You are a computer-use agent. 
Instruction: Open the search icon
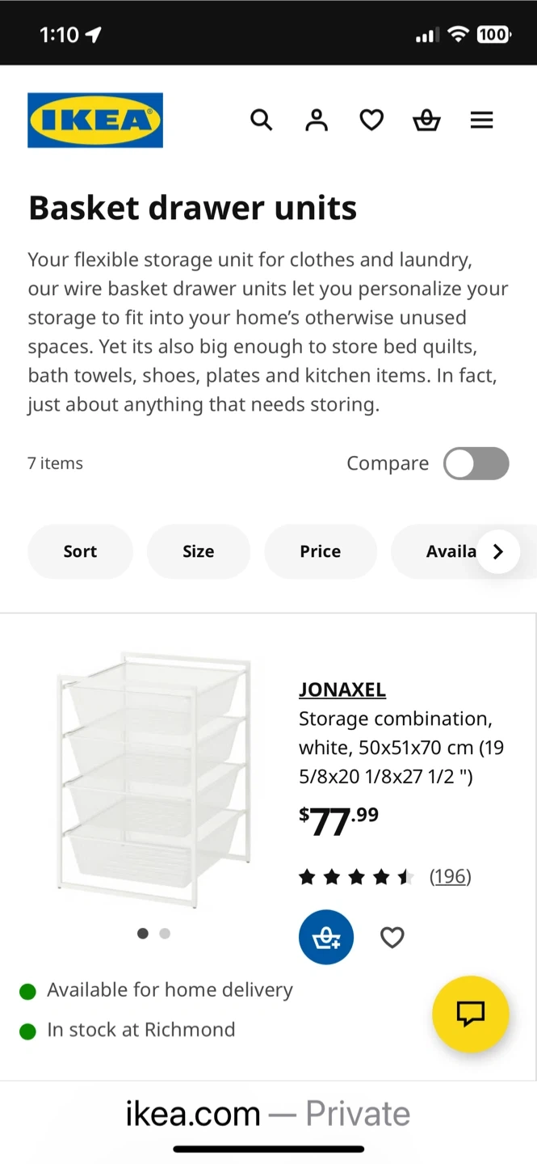pos(261,120)
